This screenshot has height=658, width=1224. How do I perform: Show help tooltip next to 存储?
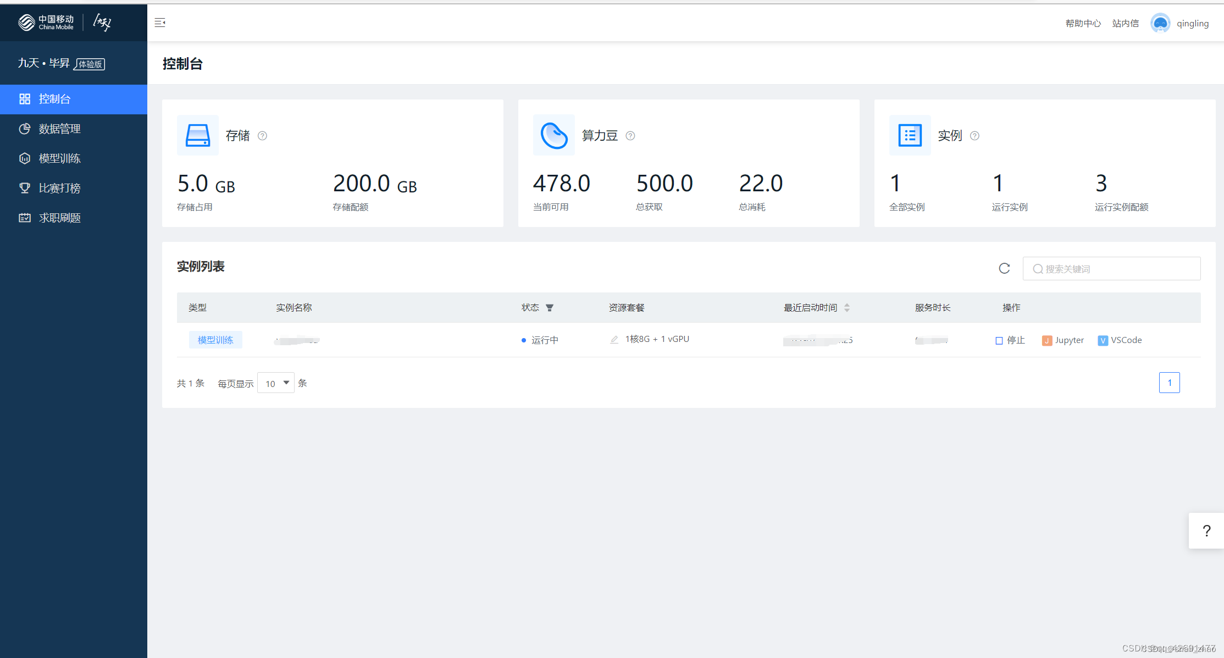[x=263, y=136]
